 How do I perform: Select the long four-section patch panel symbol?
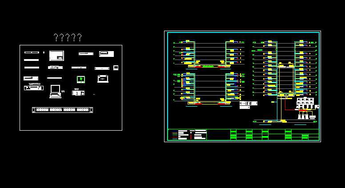(x=63, y=110)
